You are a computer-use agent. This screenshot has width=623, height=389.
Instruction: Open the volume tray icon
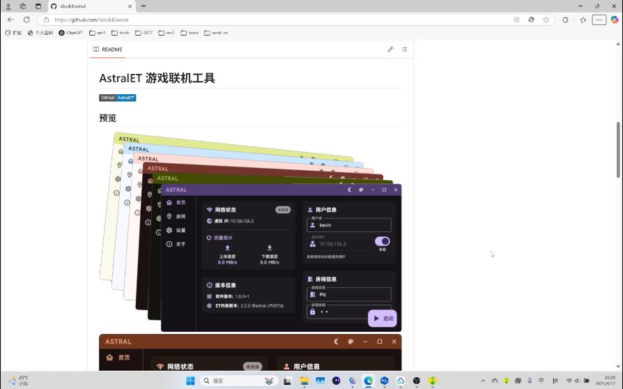point(577,381)
